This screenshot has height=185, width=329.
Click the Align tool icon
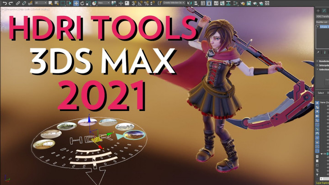point(196,3)
